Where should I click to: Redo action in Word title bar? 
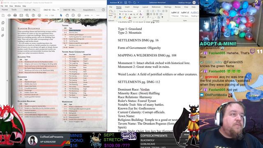(135, 2)
